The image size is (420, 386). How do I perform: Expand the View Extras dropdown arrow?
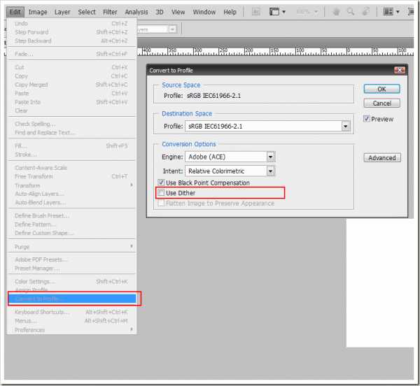point(283,12)
